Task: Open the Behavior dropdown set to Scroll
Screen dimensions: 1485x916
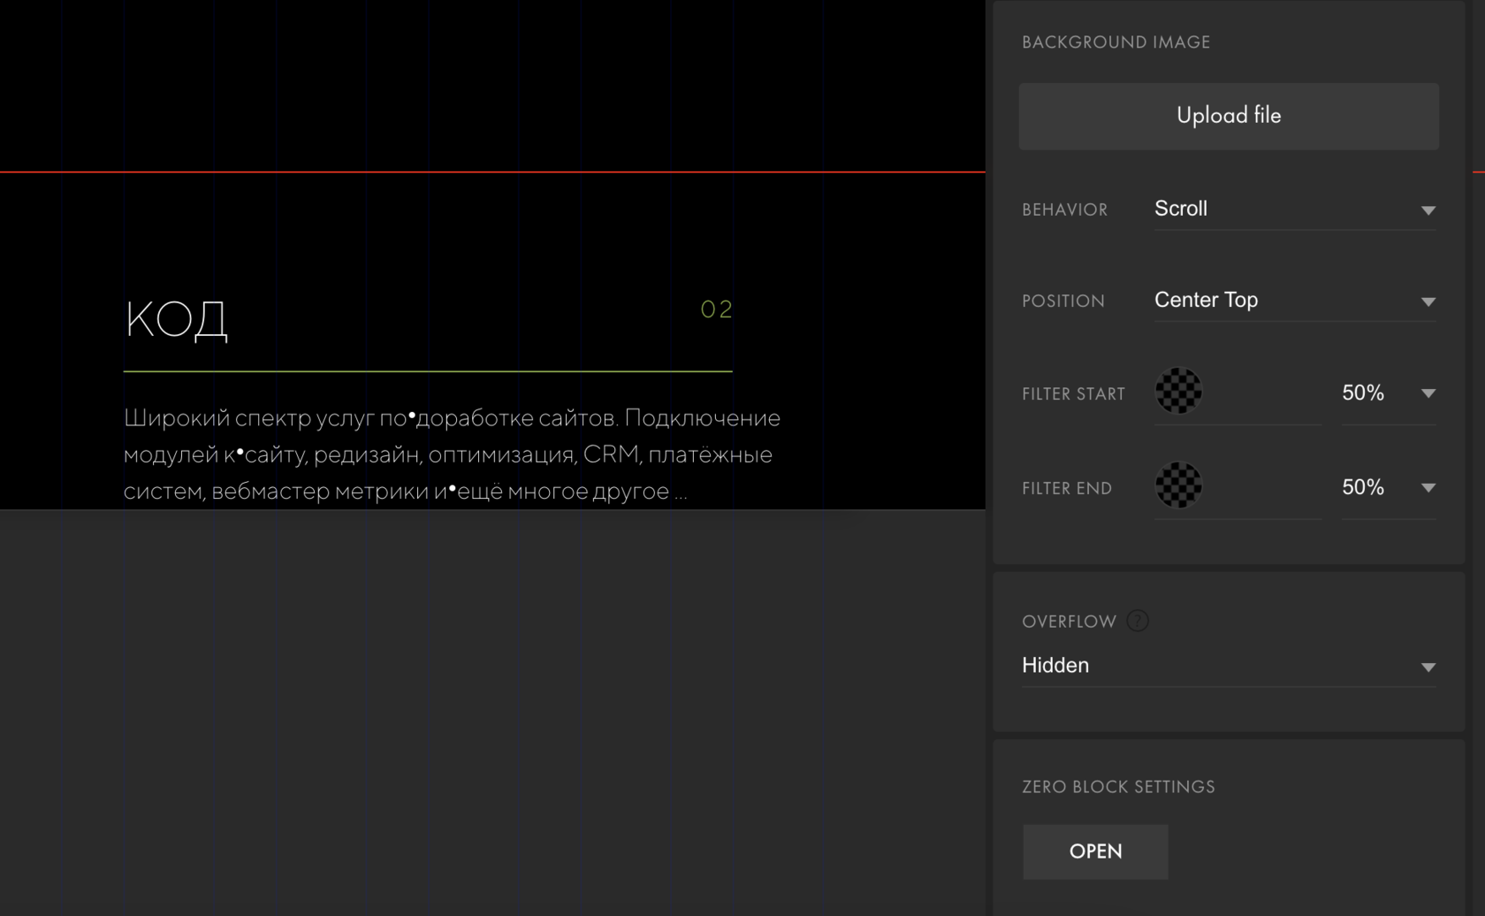Action: click(1295, 210)
